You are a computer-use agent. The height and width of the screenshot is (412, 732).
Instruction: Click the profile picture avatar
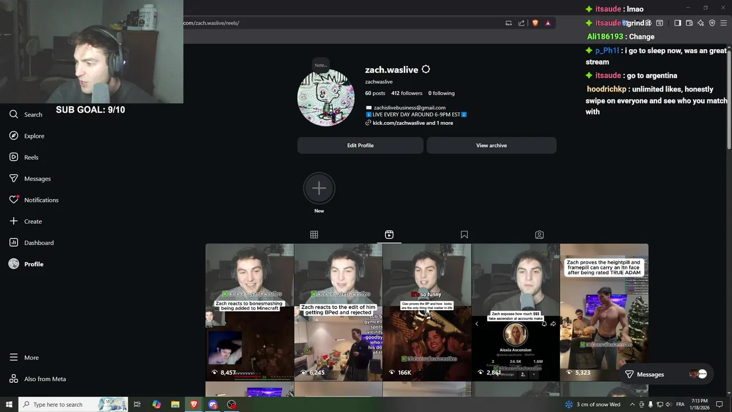[x=326, y=98]
